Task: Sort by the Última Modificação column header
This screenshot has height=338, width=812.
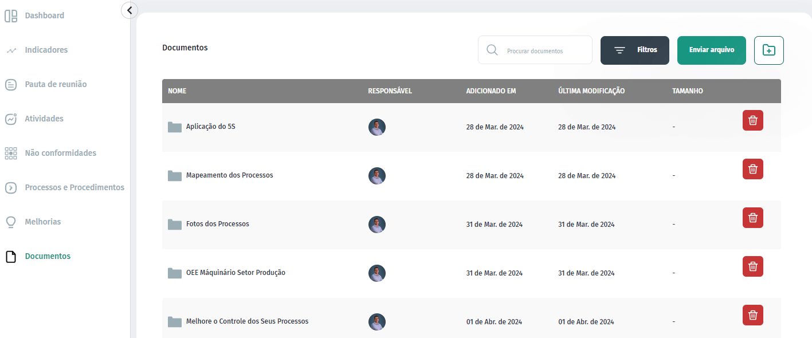Action: coord(591,91)
